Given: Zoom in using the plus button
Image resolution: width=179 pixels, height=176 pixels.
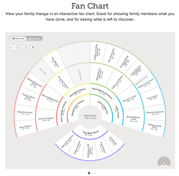Looking at the screenshot, I should tap(26, 47).
